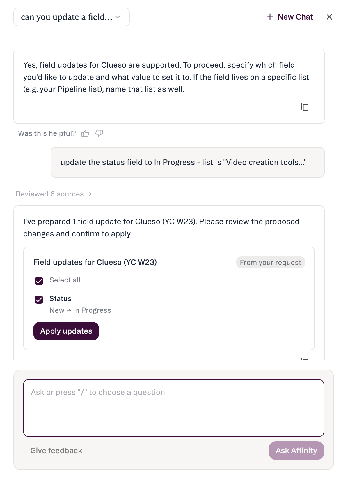Click the From your request badge
Viewport: 341px width, 478px height.
pyautogui.click(x=271, y=262)
